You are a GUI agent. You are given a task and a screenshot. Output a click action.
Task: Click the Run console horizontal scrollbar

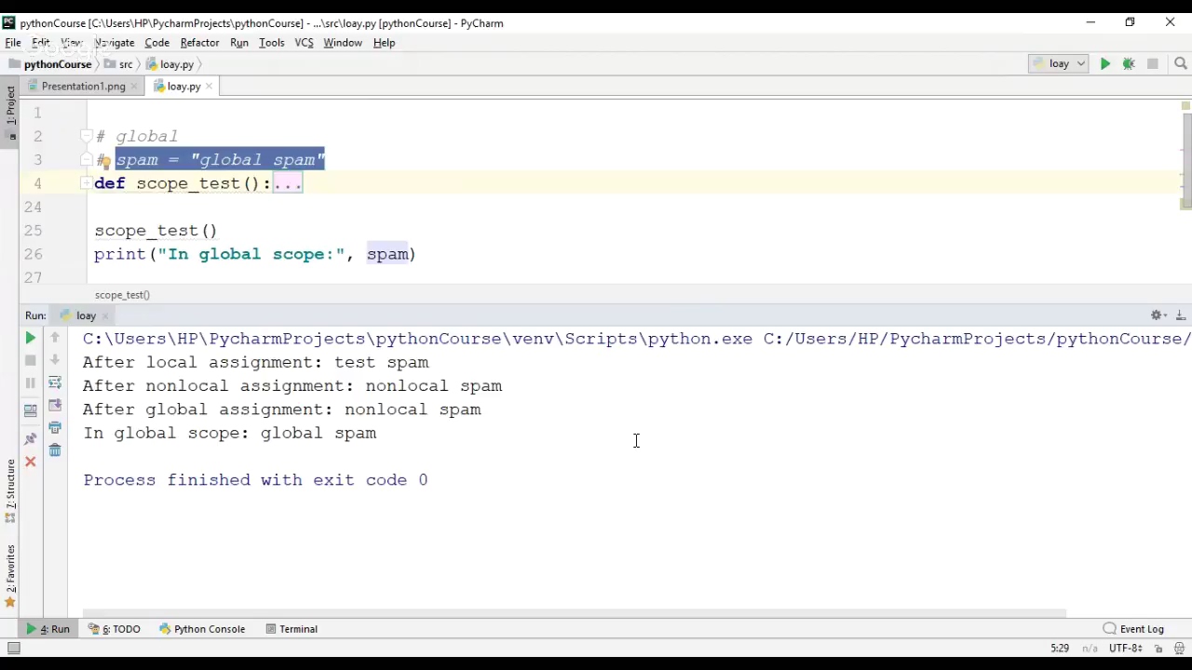(574, 614)
